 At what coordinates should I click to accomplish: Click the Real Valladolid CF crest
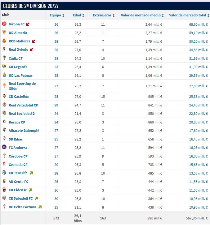click(x=4, y=105)
